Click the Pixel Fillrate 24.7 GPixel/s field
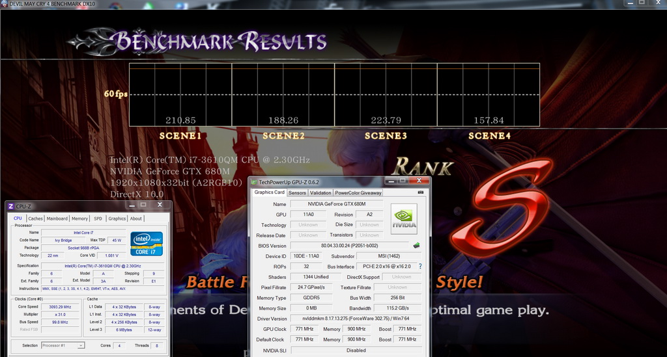667x357 pixels. [311, 287]
